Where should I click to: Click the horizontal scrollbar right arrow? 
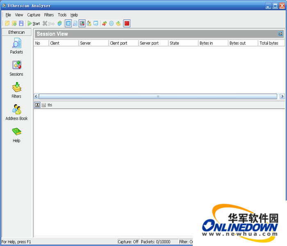click(x=282, y=96)
